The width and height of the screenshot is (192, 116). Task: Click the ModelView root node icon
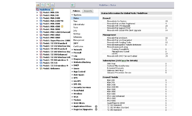coord(37,10)
